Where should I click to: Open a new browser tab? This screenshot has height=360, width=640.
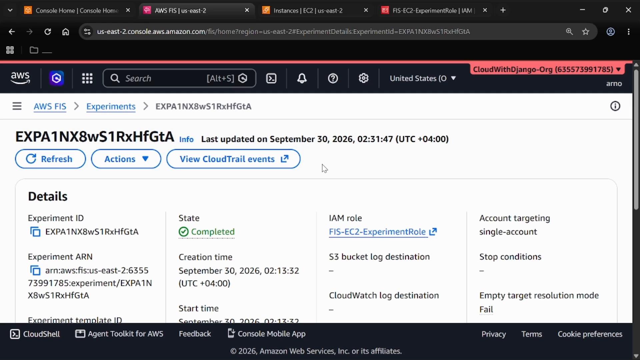pos(503,10)
